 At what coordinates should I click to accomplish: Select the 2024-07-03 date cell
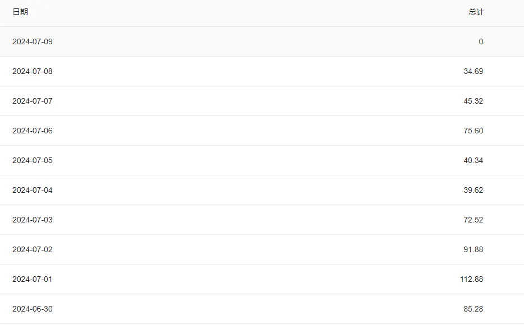33,220
